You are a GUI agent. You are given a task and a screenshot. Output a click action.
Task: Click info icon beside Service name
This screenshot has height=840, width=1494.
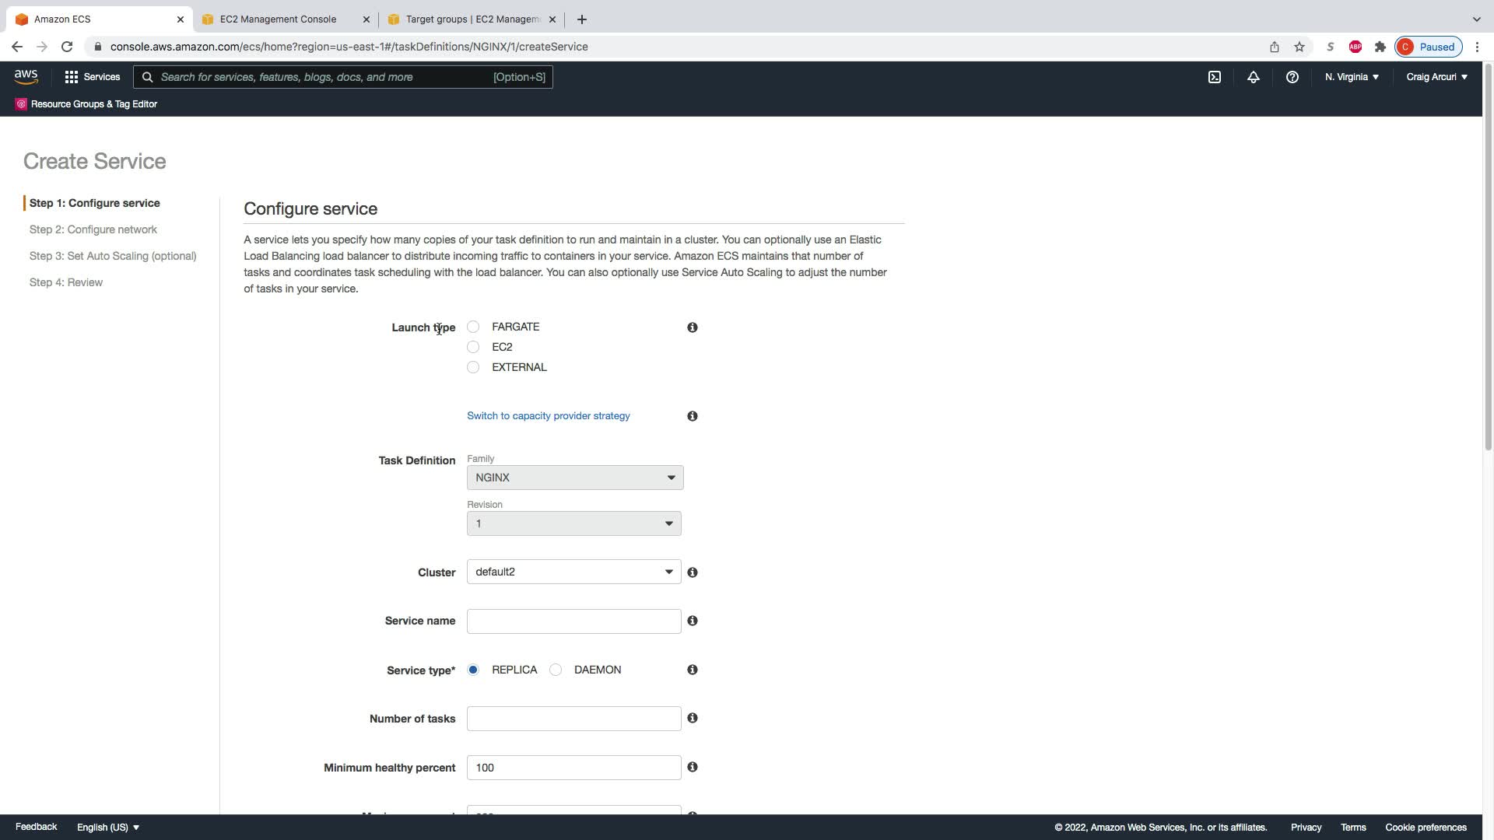click(692, 621)
